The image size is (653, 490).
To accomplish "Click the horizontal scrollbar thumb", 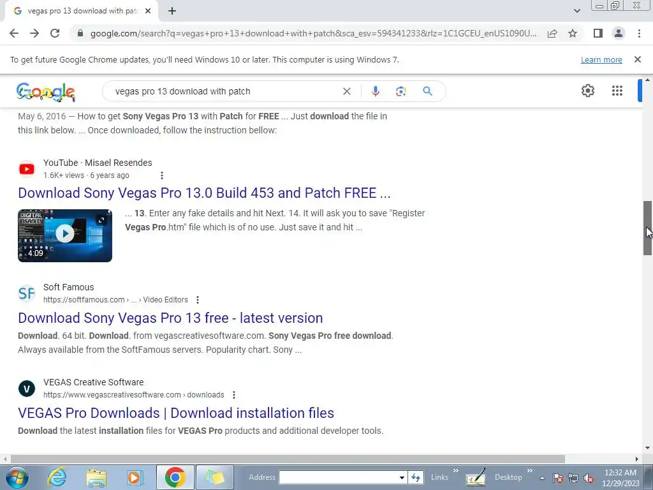I will (x=288, y=459).
